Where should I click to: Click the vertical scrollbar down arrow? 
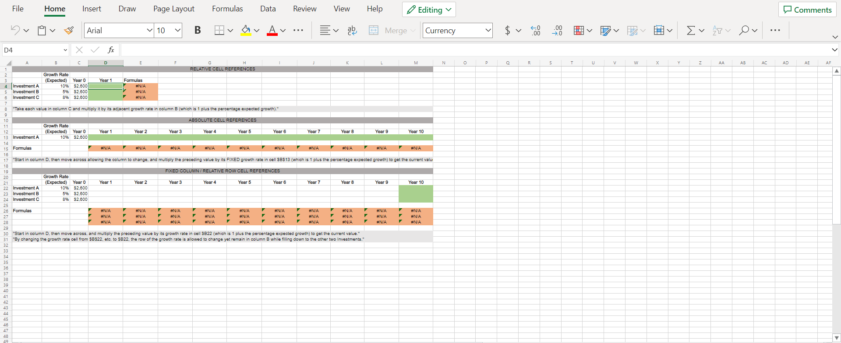[837, 338]
